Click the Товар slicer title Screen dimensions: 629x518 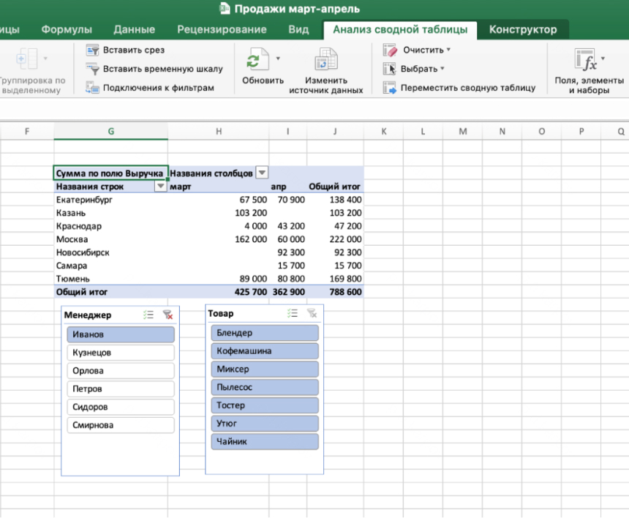[x=221, y=313]
